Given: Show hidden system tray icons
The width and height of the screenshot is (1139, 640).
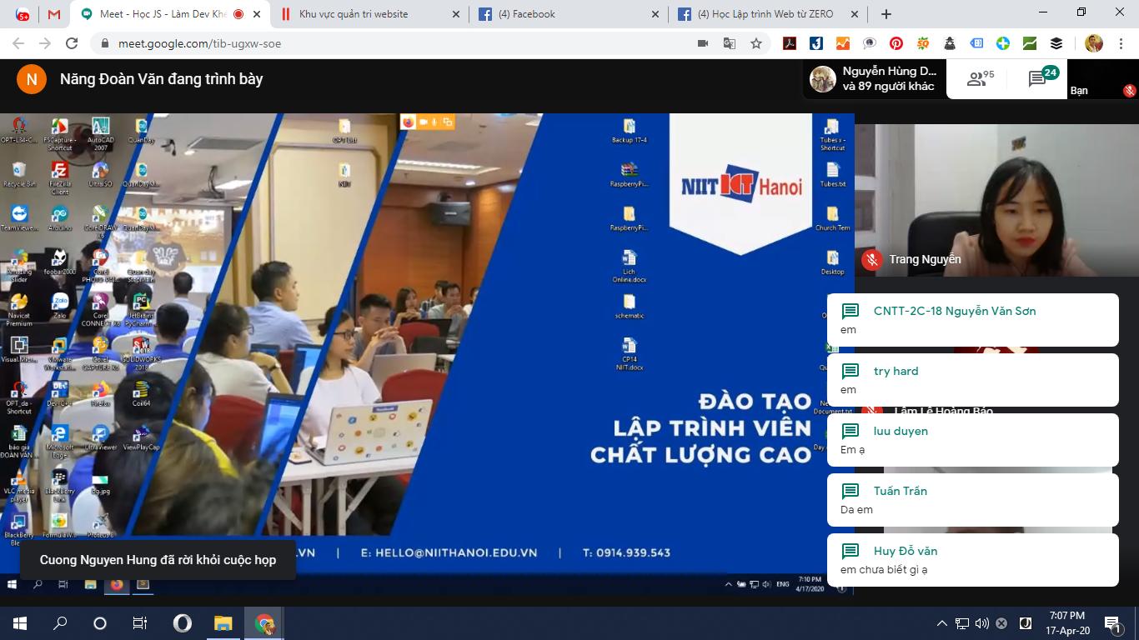Looking at the screenshot, I should click(941, 623).
